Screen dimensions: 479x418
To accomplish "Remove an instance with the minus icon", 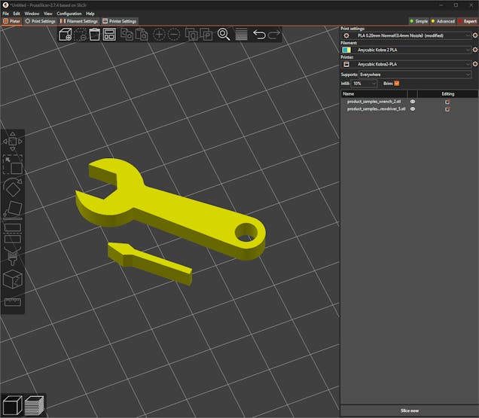I will pos(174,35).
